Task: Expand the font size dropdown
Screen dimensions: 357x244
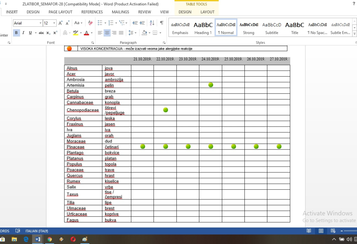Action: (54, 23)
